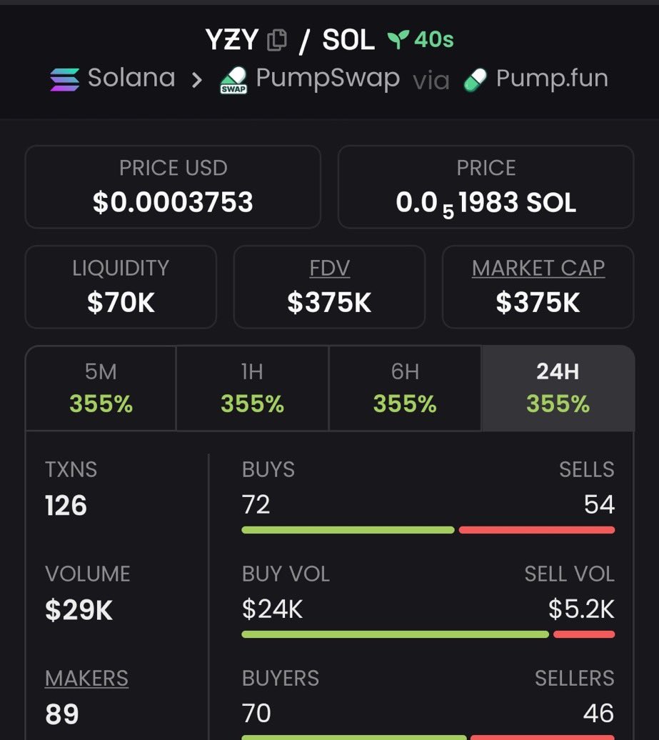Click the Solana chain logo
The image size is (659, 740).
(65, 79)
